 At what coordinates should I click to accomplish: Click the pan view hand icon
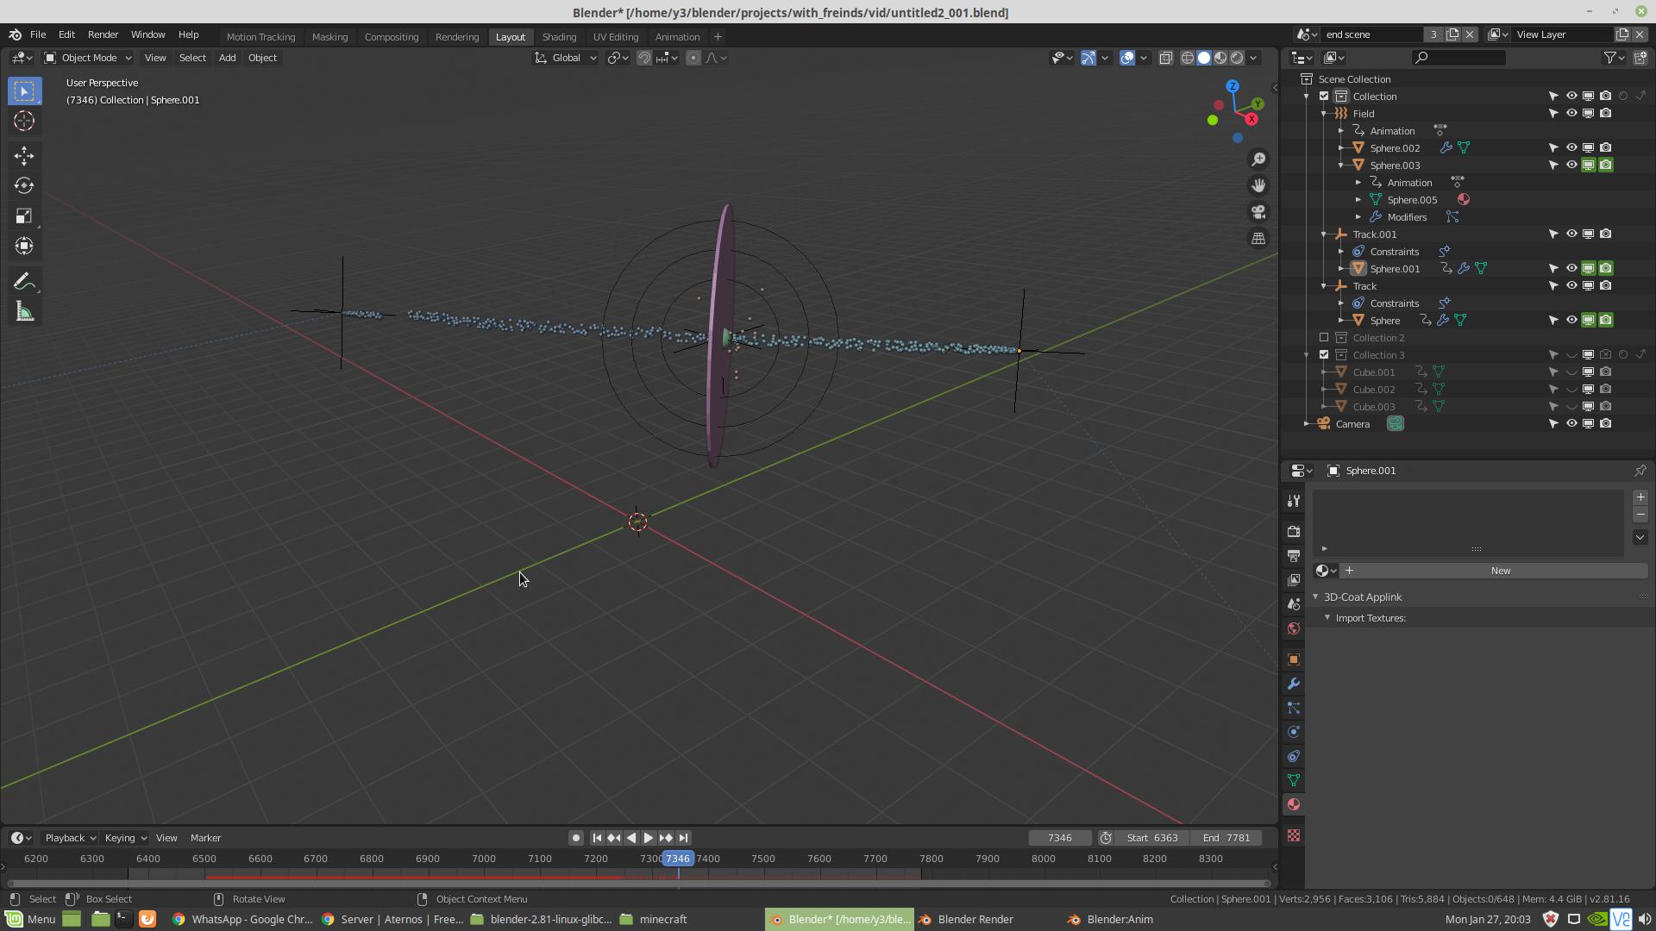click(1258, 185)
